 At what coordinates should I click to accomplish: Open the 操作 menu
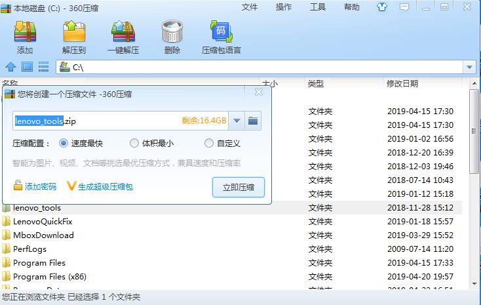point(284,7)
